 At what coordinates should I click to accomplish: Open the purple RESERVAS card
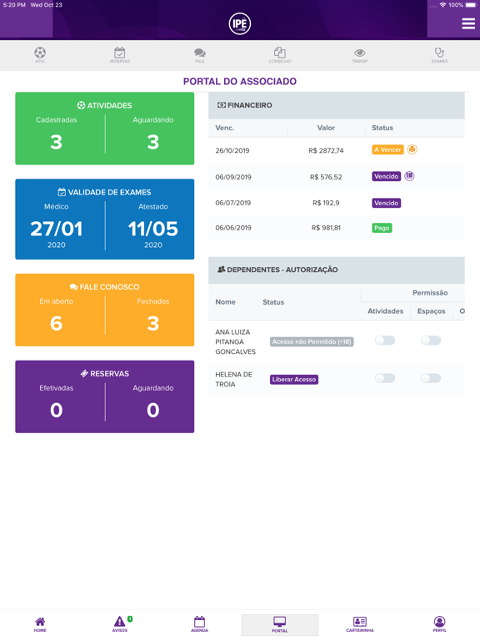pyautogui.click(x=104, y=396)
